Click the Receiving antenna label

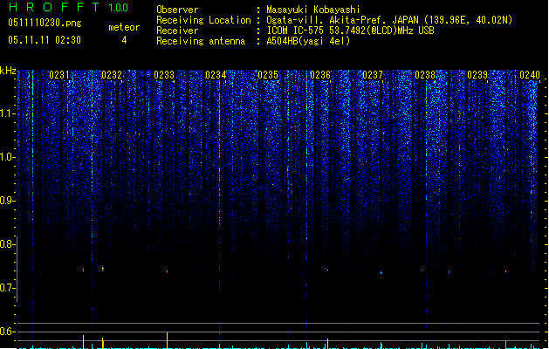(201, 41)
